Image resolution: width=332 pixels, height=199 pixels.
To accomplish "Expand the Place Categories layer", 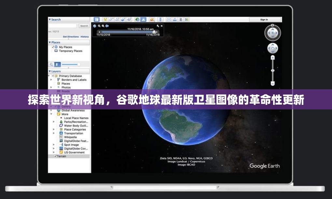I will (x=54, y=130).
